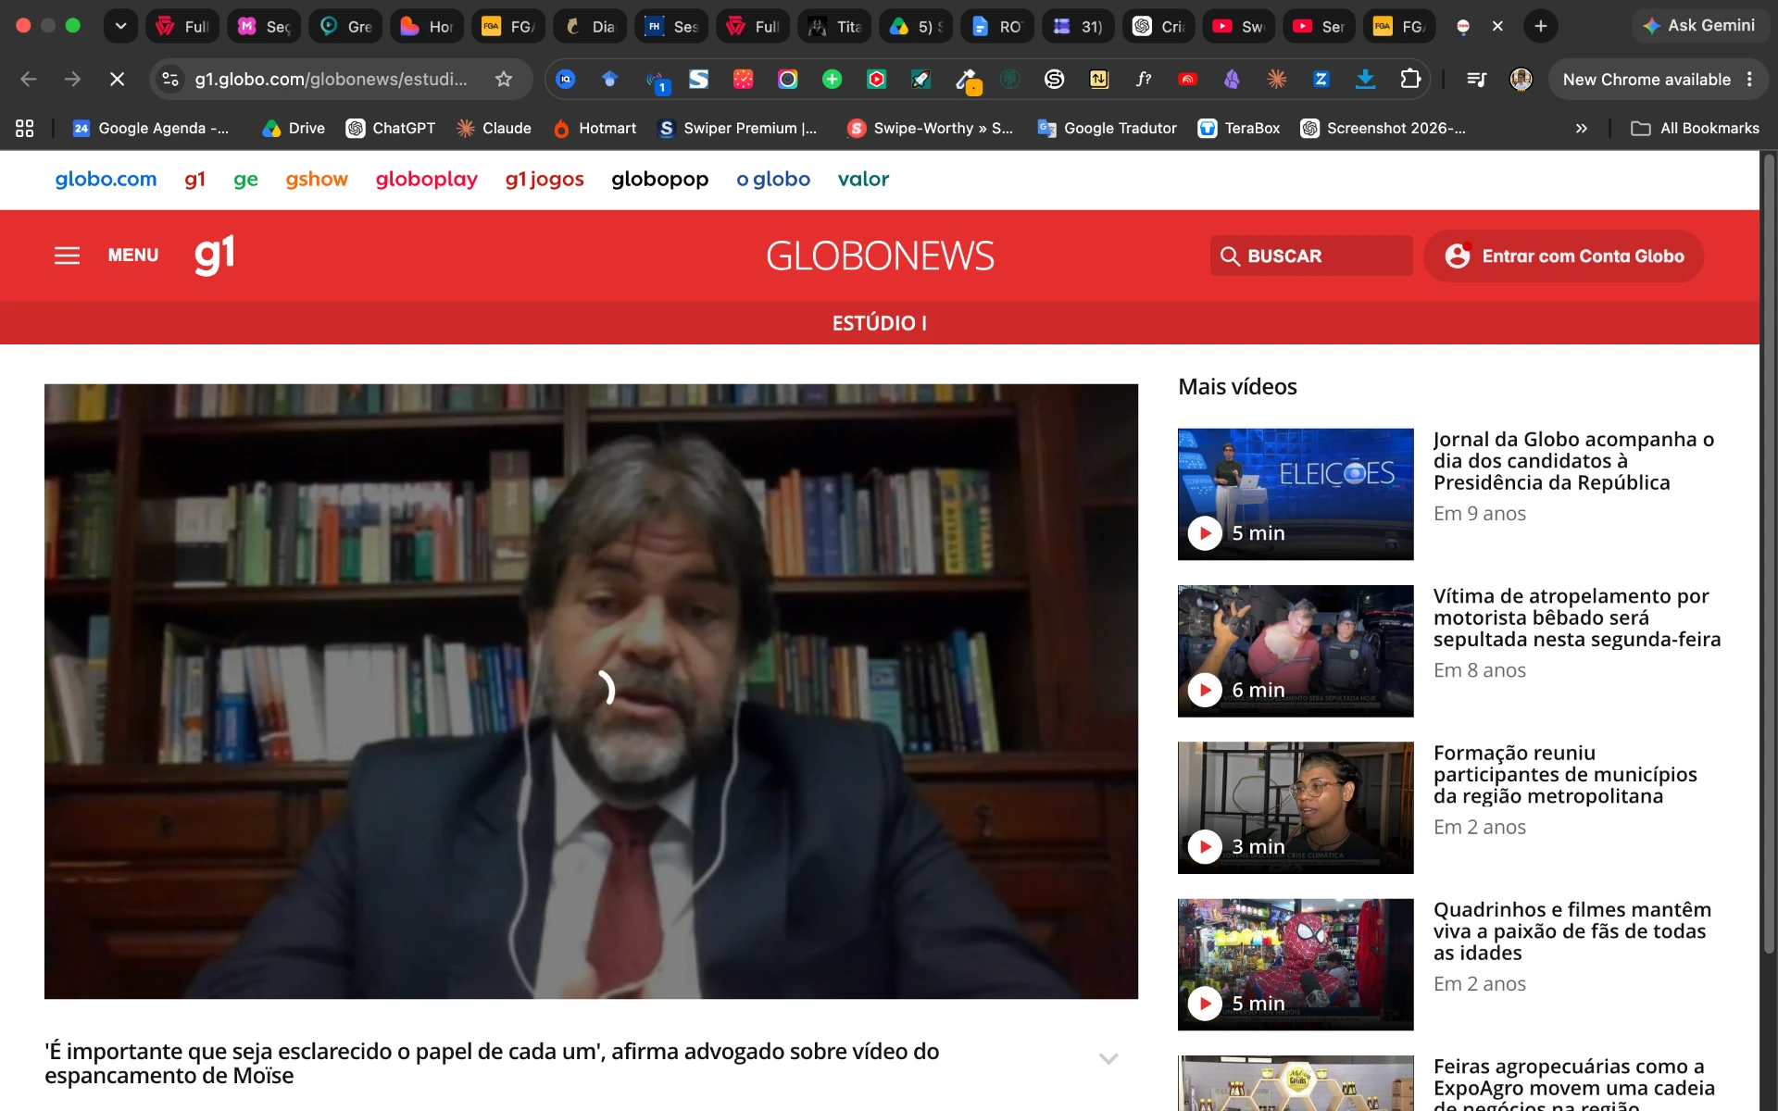Viewport: 1778px width, 1111px height.
Task: Open Chrome three-dot menu
Action: click(x=1749, y=80)
